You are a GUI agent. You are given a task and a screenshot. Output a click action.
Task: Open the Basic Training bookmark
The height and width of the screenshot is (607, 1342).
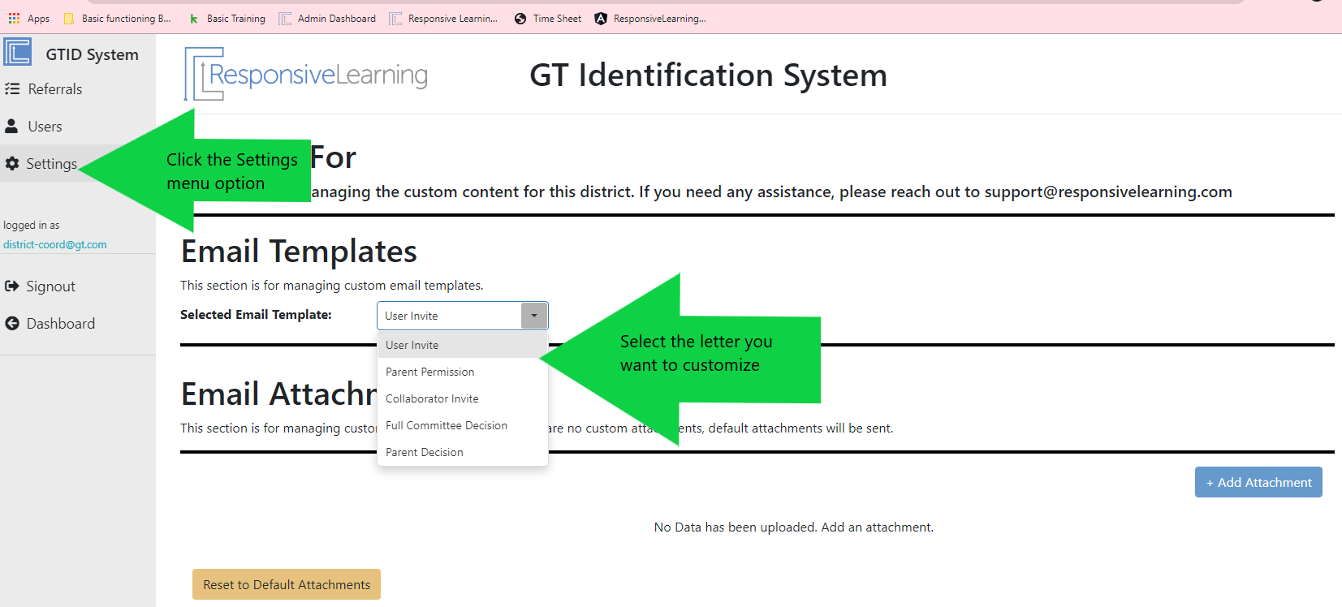point(227,19)
